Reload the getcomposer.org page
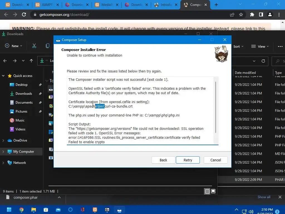The image size is (285, 214). tap(24, 14)
